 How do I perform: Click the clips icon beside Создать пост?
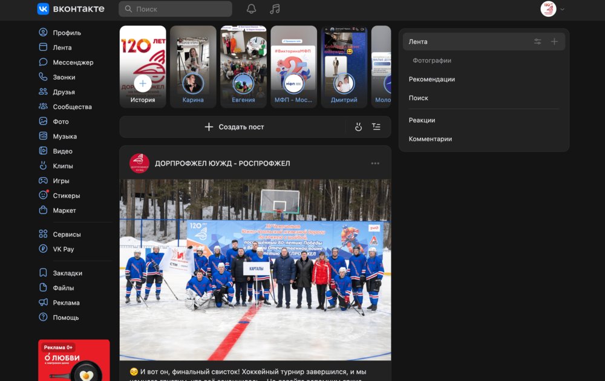tap(358, 127)
